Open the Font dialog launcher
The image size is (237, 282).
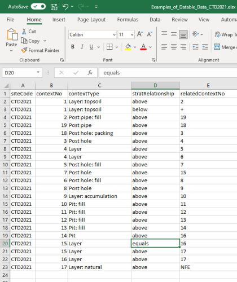click(x=153, y=60)
